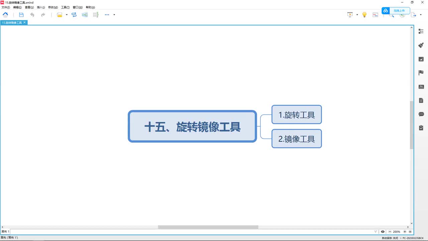Select central topic 十五、旋转镜像工具
Viewport: 428px width, 241px height.
click(192, 127)
